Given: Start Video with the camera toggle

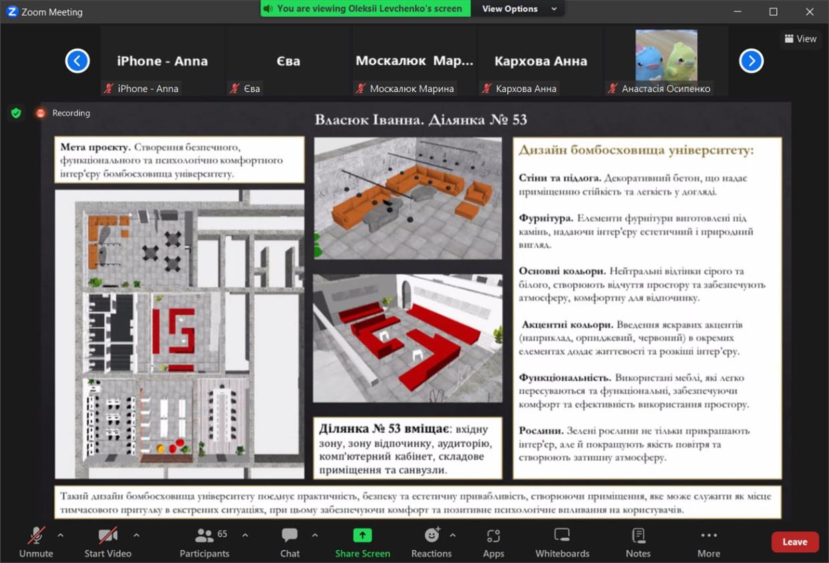Looking at the screenshot, I should coord(108,542).
